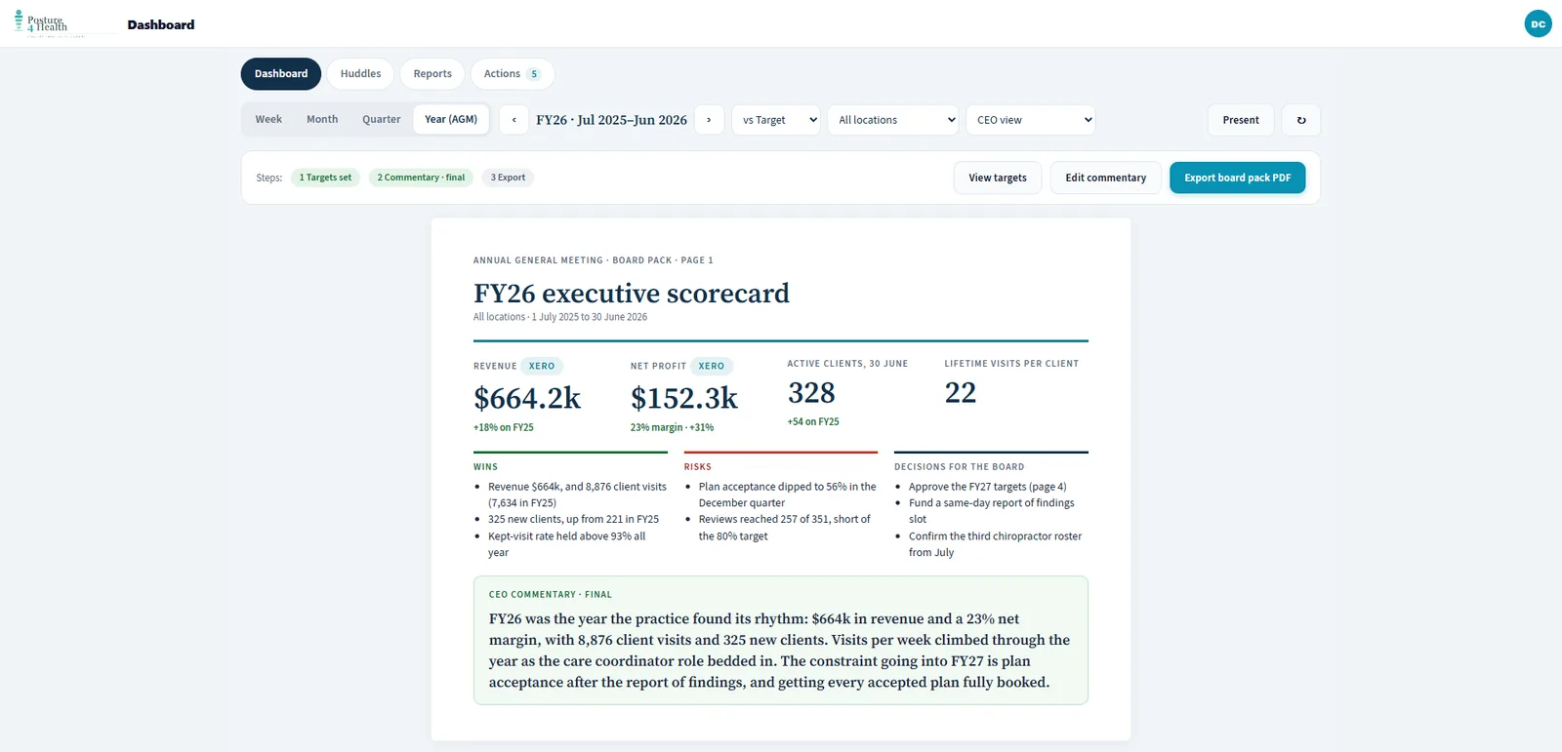The height and width of the screenshot is (752, 1562).
Task: Click the Present button
Action: click(1241, 120)
